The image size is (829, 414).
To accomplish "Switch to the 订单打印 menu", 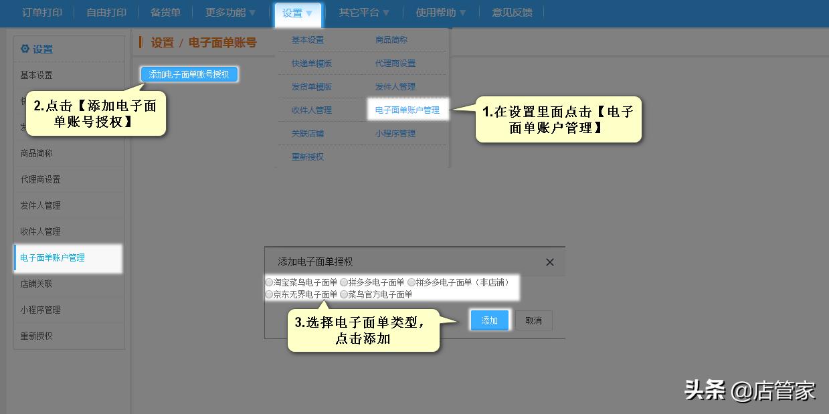I will pos(39,11).
